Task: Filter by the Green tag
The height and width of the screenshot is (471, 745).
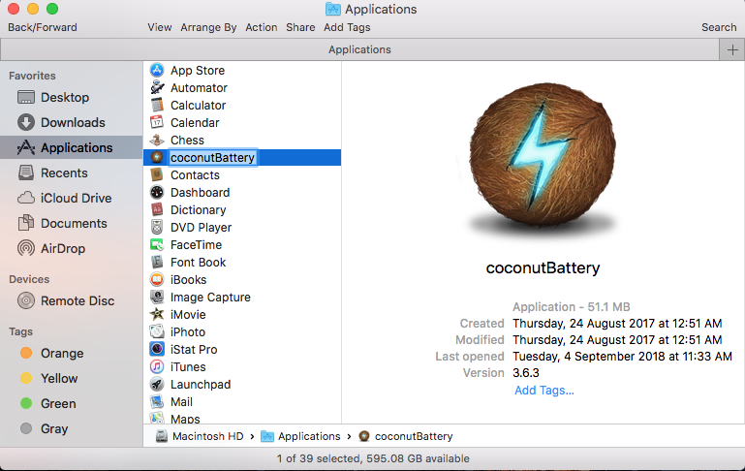Action: coord(26,404)
